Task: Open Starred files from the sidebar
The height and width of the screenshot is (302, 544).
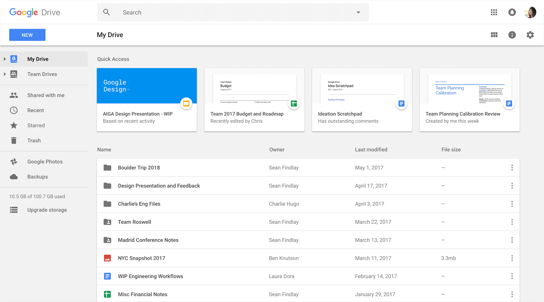Action: click(x=36, y=125)
